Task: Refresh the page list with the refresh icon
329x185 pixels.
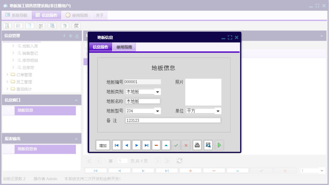Action: 179,161
